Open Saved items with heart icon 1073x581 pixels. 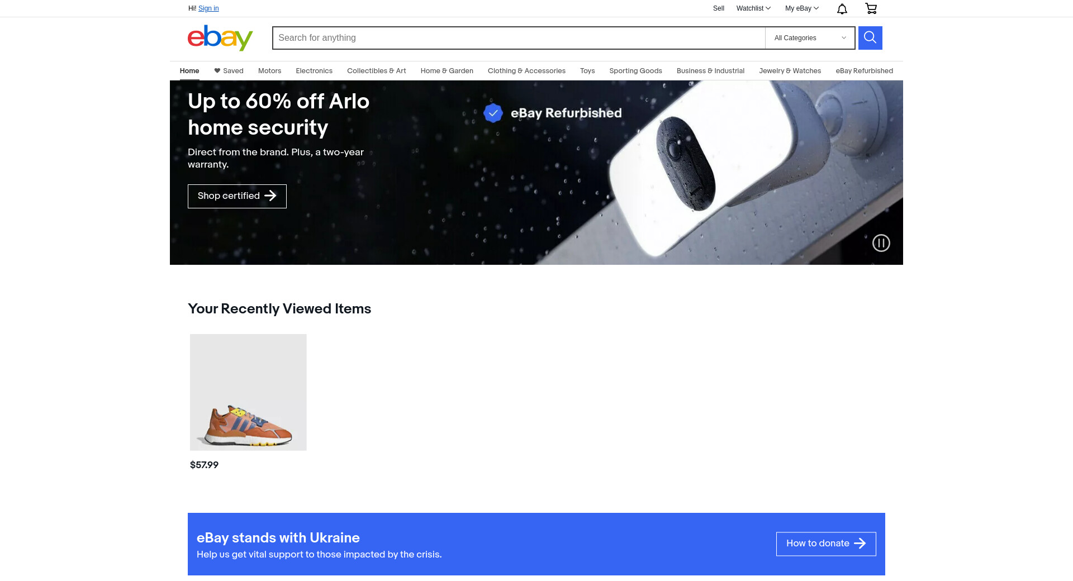click(229, 71)
